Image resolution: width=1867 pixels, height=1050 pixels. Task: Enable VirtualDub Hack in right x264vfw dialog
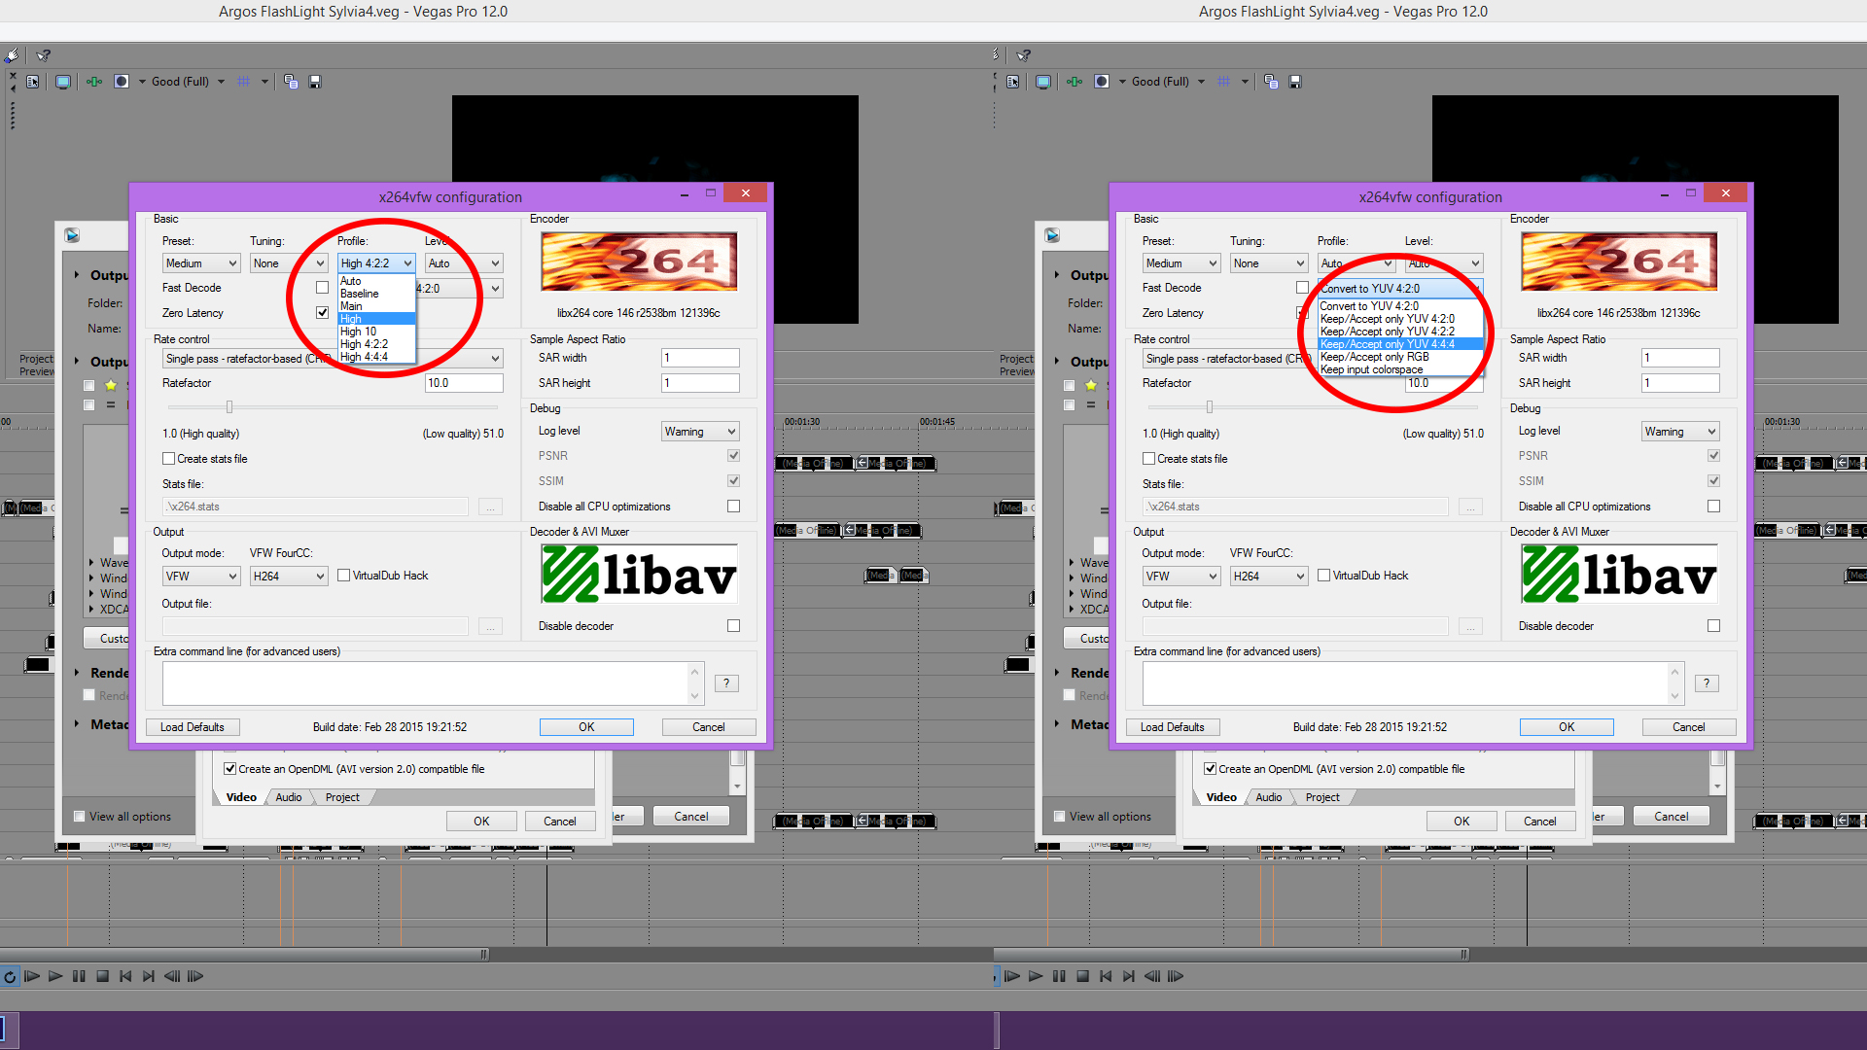pos(1323,576)
